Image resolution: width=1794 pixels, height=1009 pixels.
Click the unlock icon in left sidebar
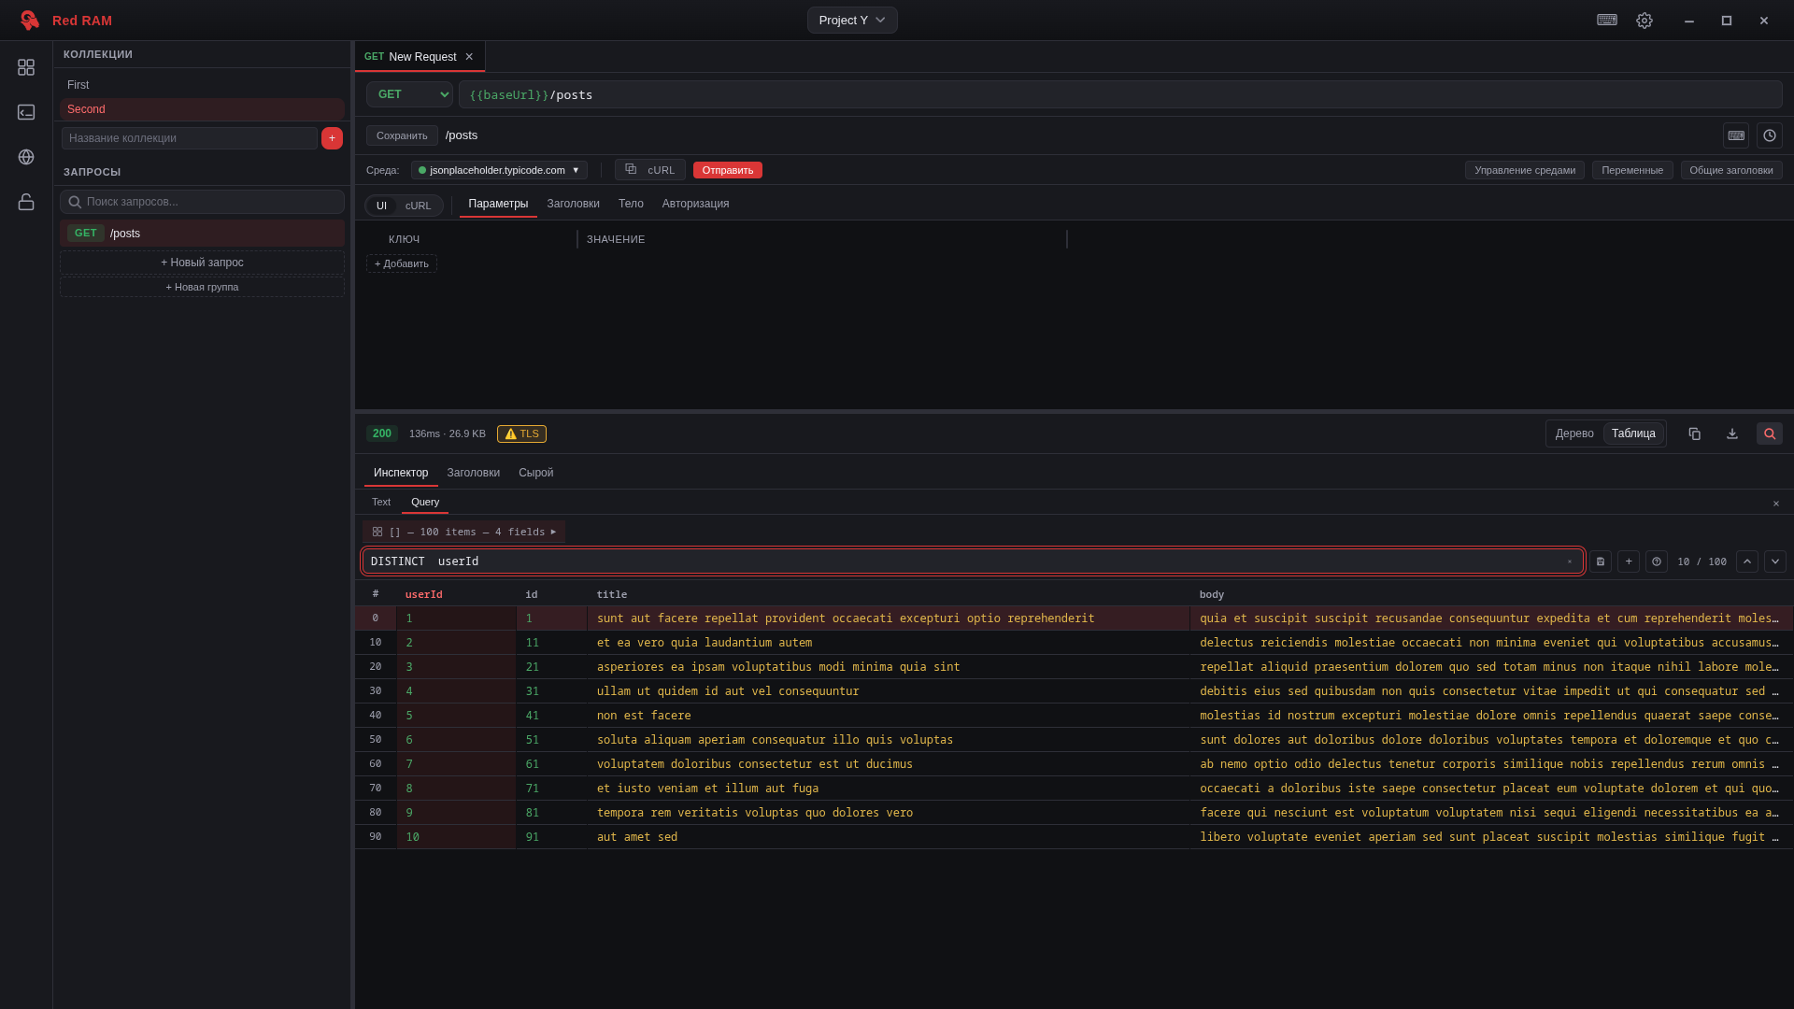(26, 202)
